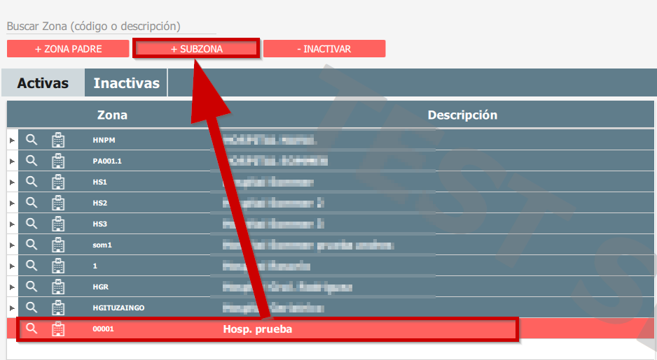The height and width of the screenshot is (360, 657).
Task: Select the building icon for zone HGR
Action: (58, 287)
